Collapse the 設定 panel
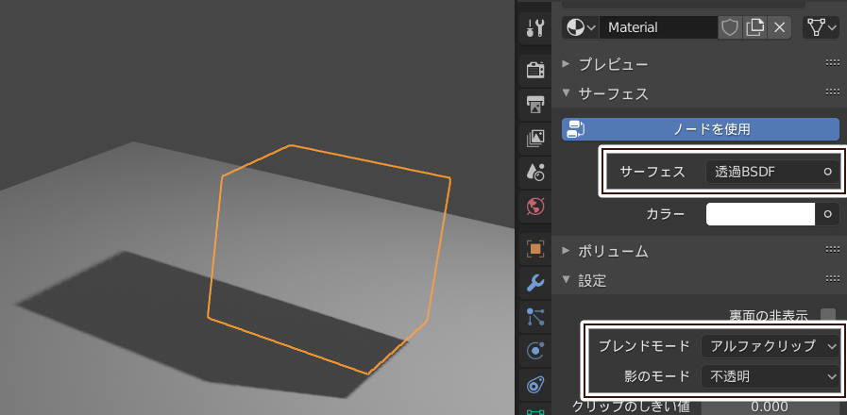Viewport: 847px width, 415px height. [567, 279]
